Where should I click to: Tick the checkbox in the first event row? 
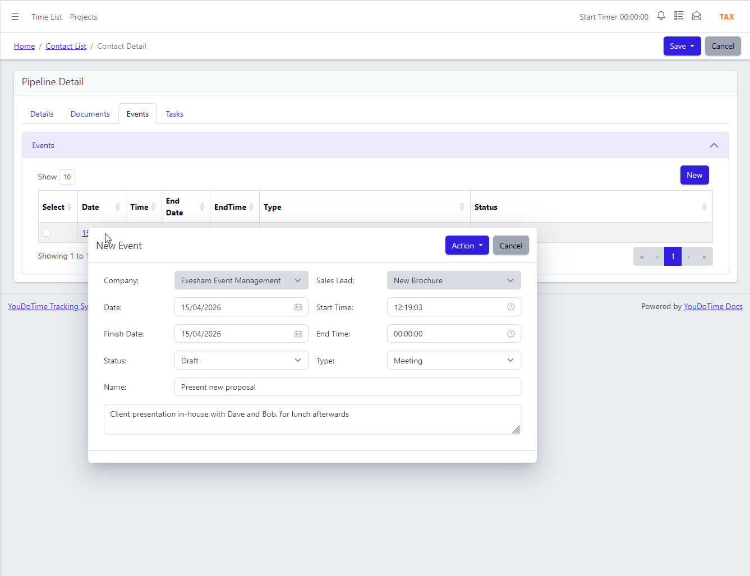tap(47, 233)
